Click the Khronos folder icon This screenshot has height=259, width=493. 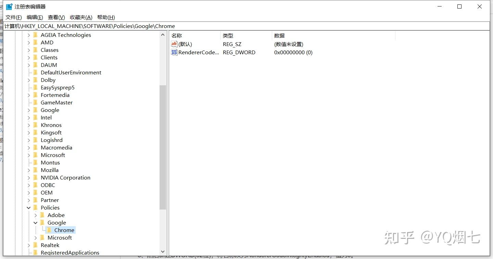tap(36, 125)
